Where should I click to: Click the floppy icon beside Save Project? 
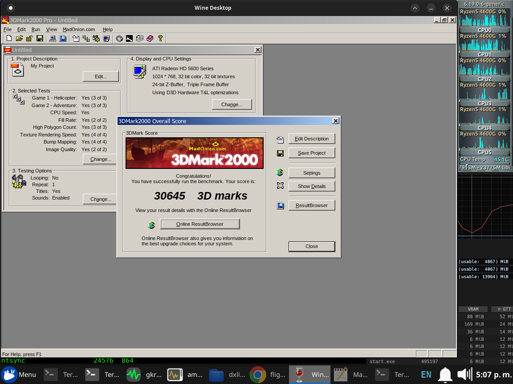tap(280, 153)
